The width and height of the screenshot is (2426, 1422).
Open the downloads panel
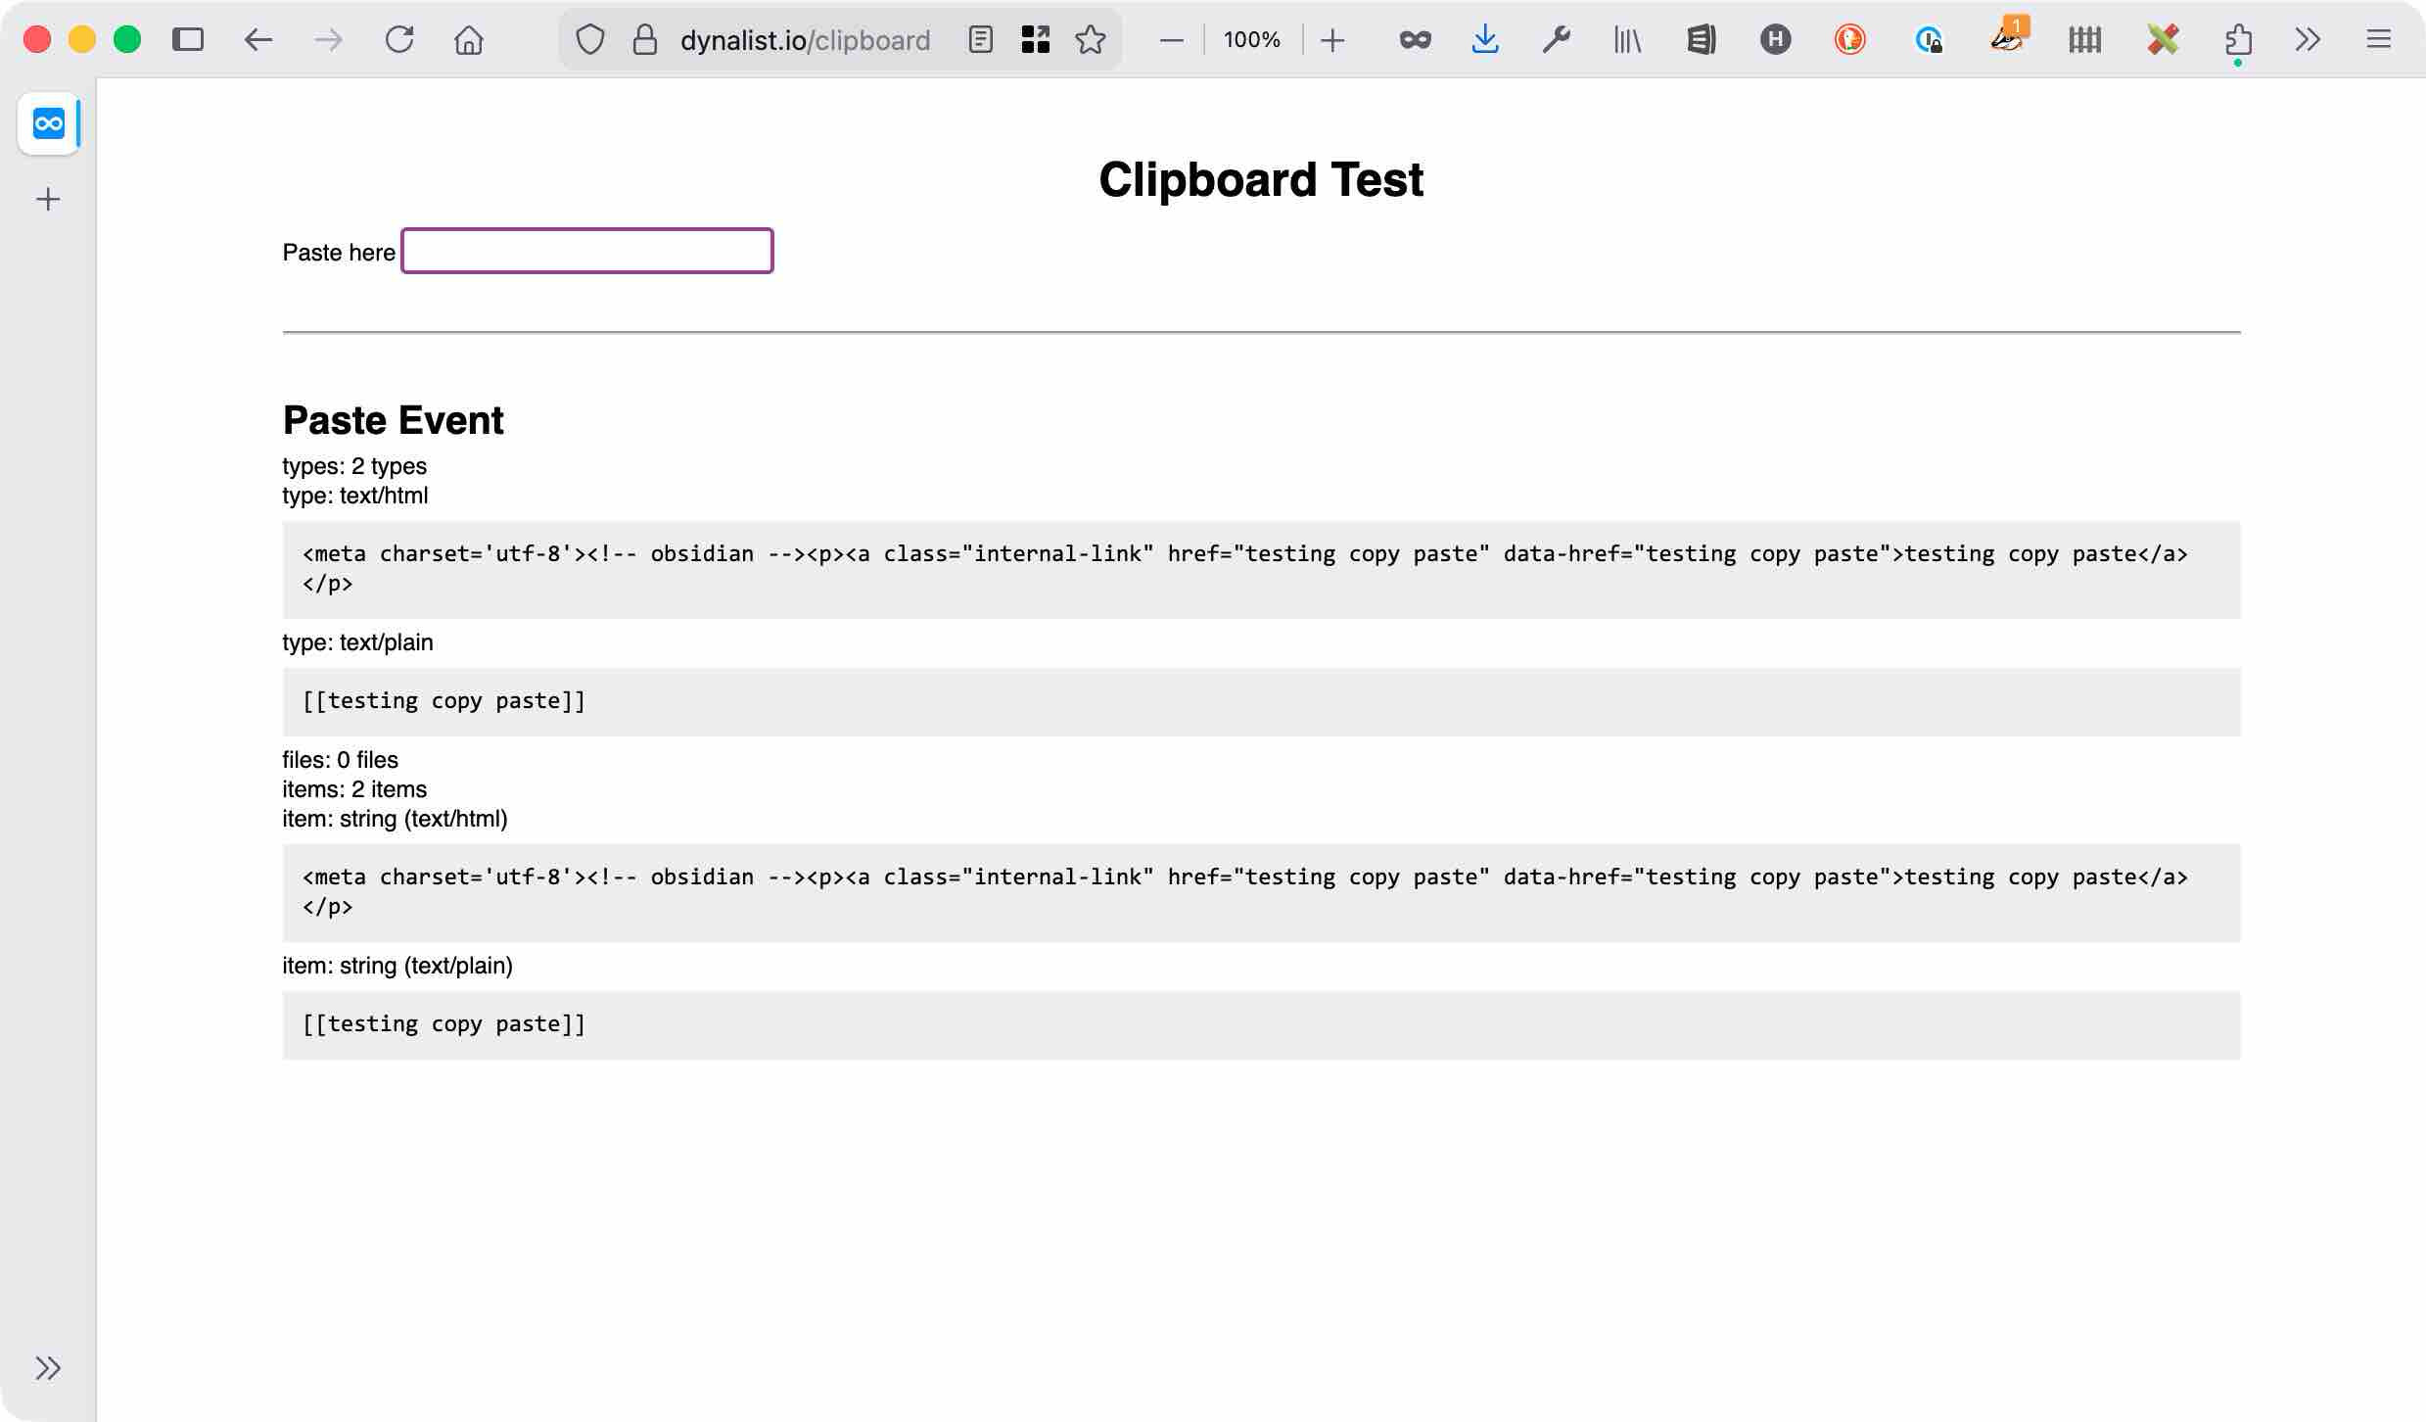pos(1485,39)
